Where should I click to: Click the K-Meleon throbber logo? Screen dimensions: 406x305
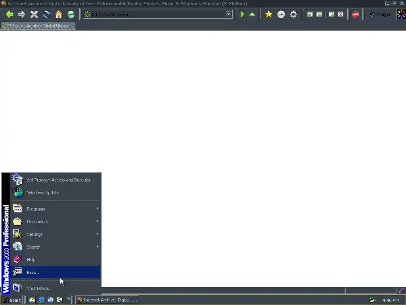pyautogui.click(x=401, y=14)
